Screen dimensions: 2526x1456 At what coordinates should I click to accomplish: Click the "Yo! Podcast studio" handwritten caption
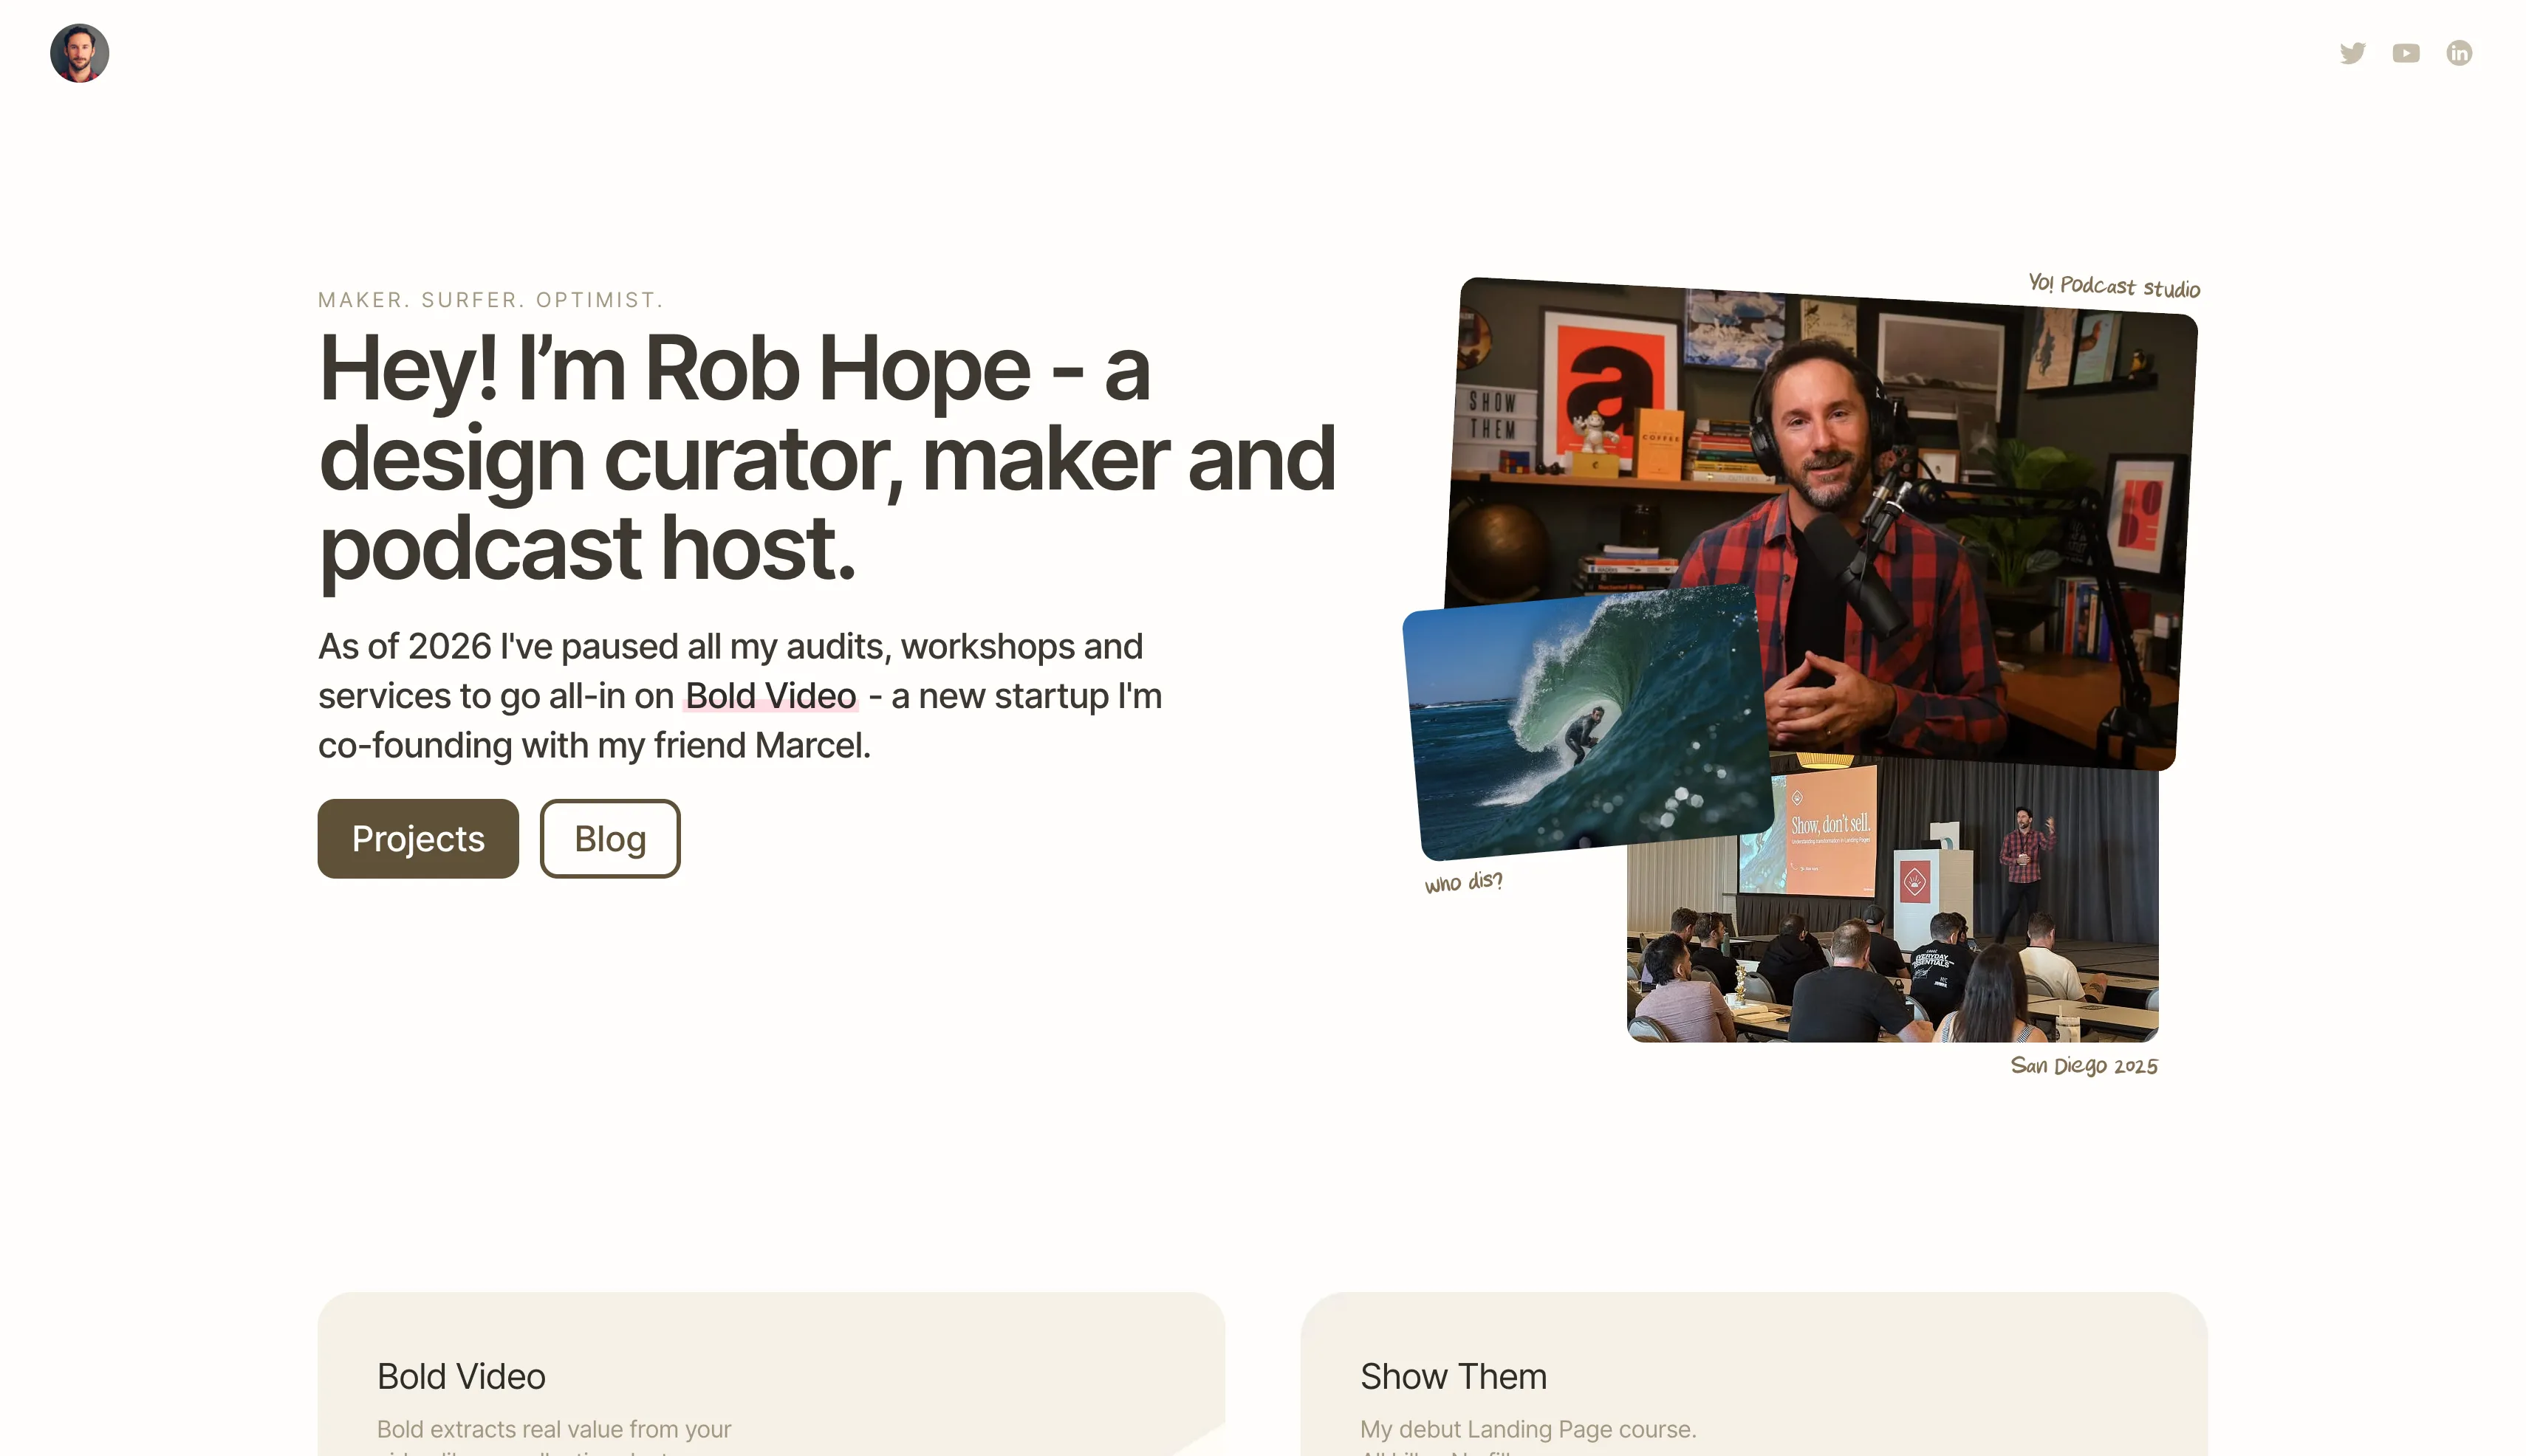tap(2113, 287)
